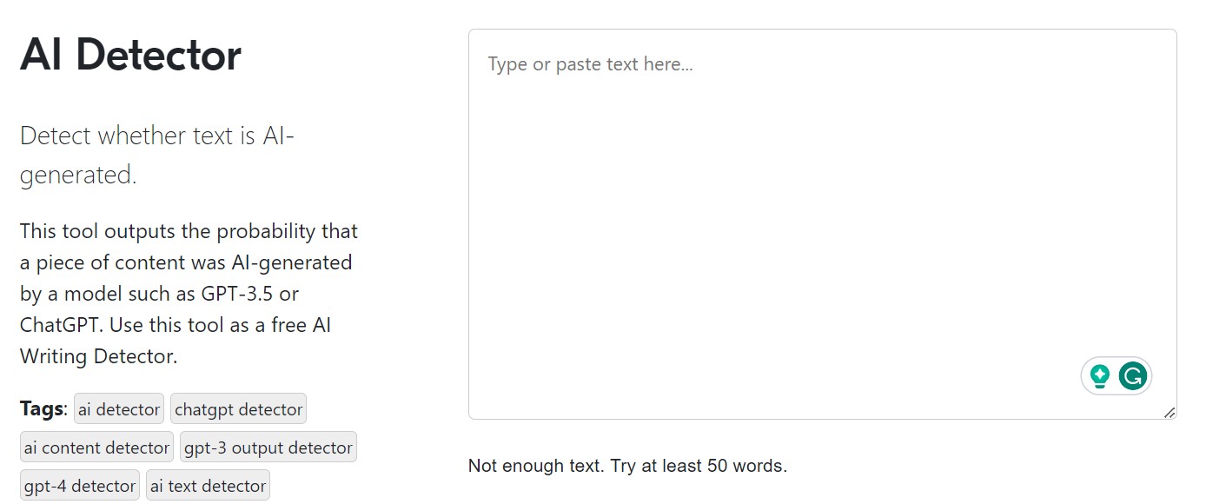Open the 'ai detector' tag

click(x=119, y=409)
